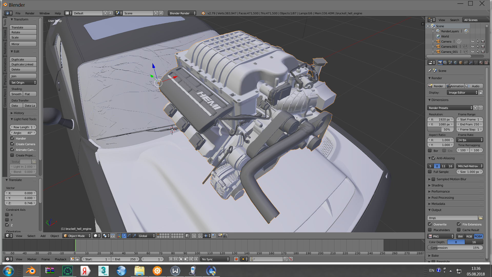
Task: Open the File menu
Action: [x=18, y=13]
